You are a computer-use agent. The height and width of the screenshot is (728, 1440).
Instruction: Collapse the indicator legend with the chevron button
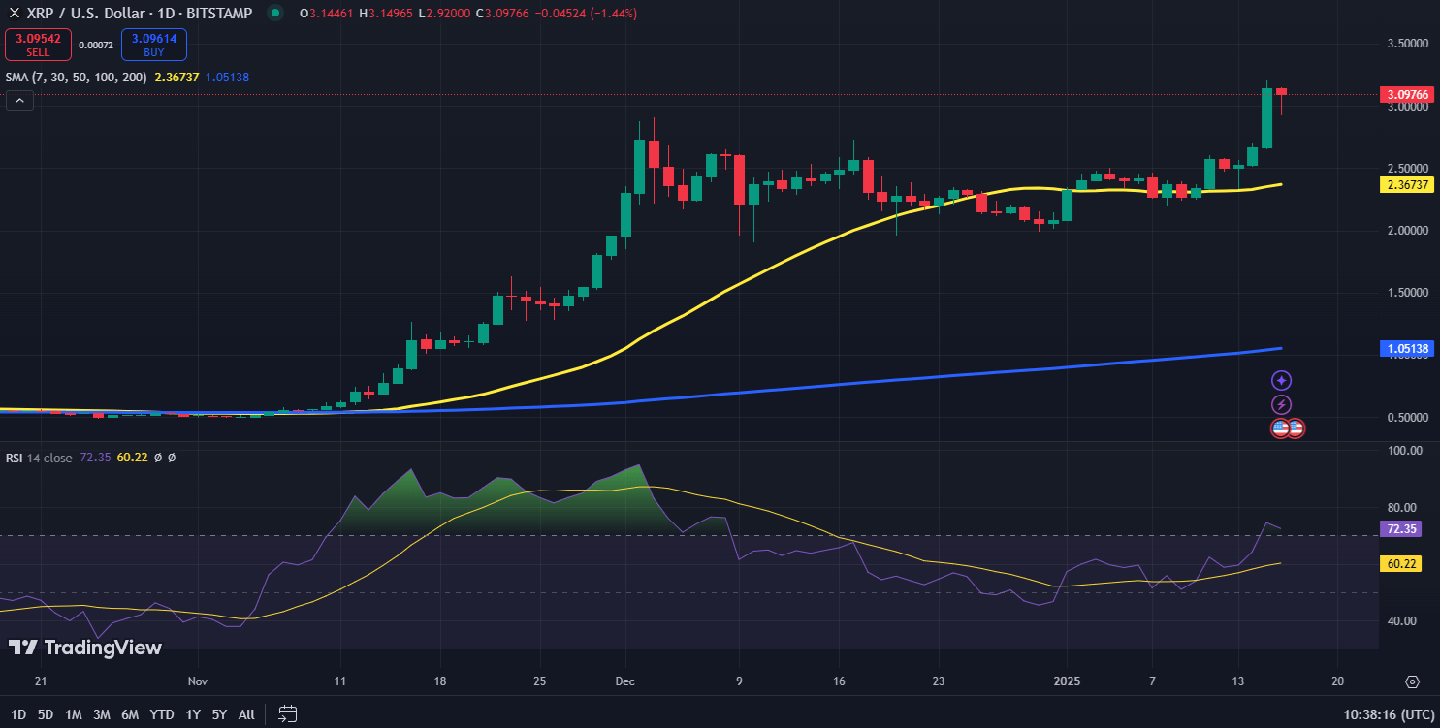coord(19,100)
